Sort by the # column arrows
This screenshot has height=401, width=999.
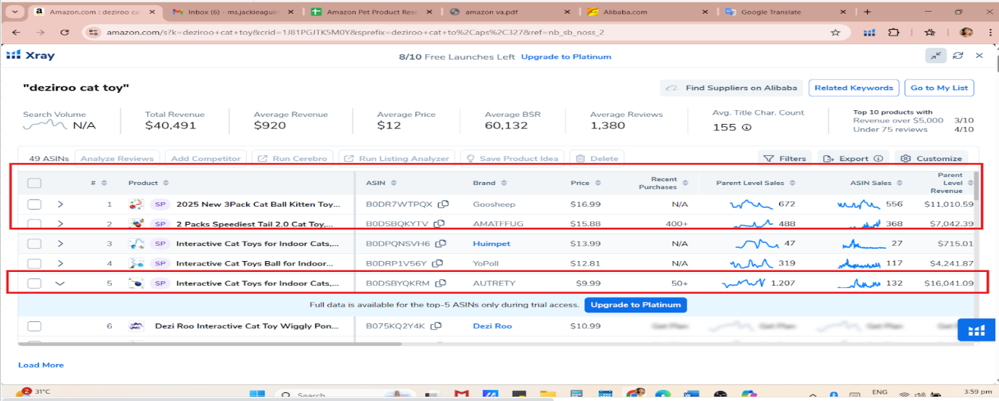(104, 183)
